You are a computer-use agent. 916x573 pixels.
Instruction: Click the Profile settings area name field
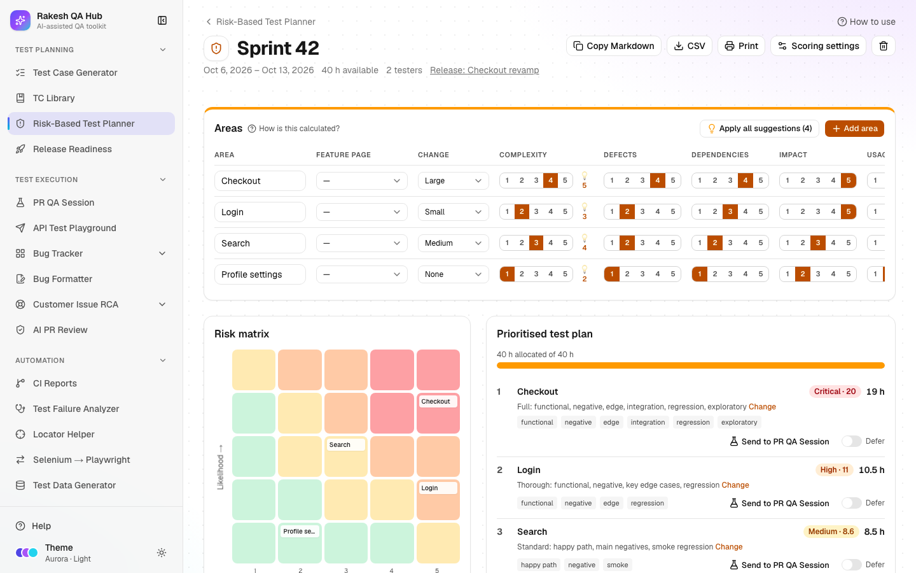260,274
